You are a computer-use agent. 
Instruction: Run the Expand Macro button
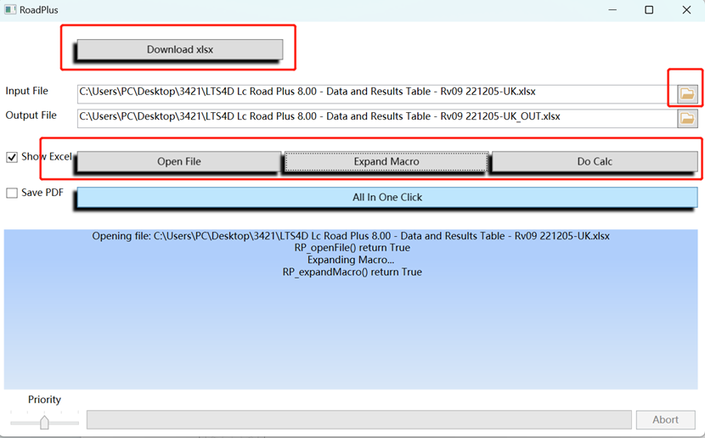pyautogui.click(x=386, y=161)
